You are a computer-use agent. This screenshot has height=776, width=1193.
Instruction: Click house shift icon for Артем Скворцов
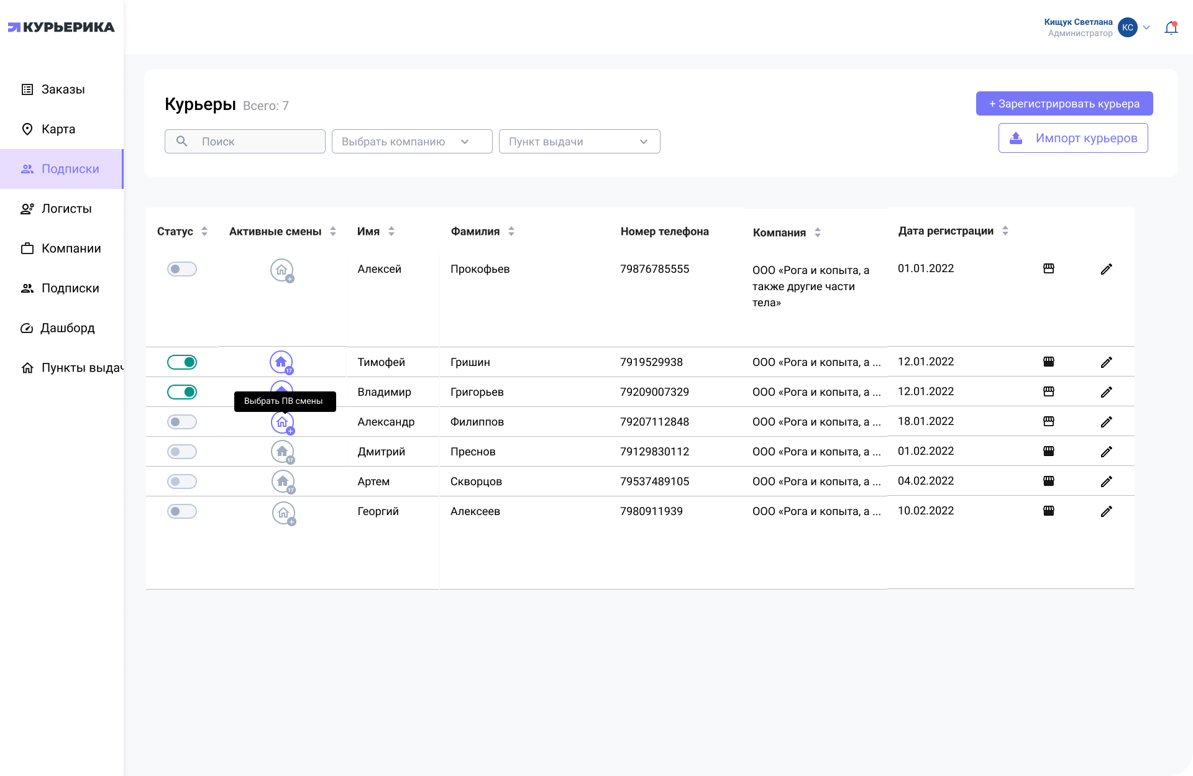coord(283,481)
